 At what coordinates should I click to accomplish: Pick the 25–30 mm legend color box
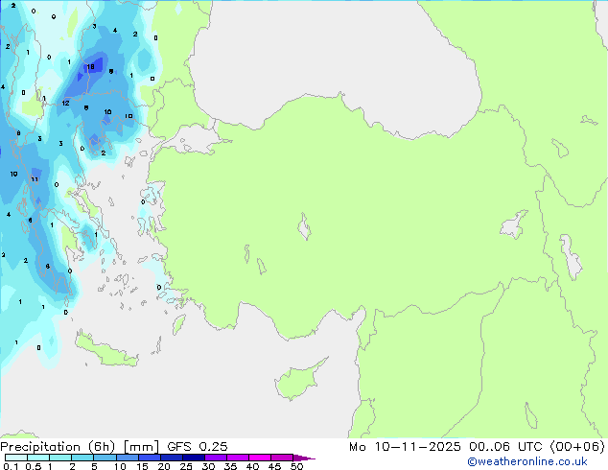point(193,458)
